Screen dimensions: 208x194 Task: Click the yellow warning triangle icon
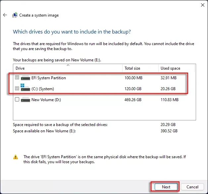(16, 157)
